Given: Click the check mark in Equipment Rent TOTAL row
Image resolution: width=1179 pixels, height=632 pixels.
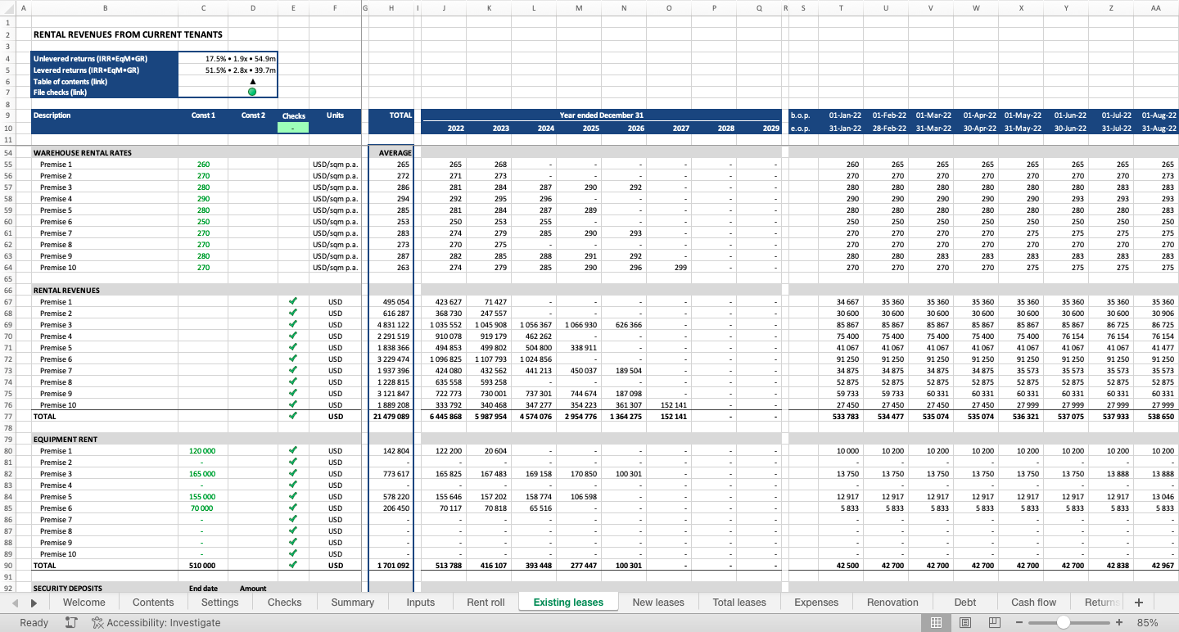Looking at the screenshot, I should point(293,565).
